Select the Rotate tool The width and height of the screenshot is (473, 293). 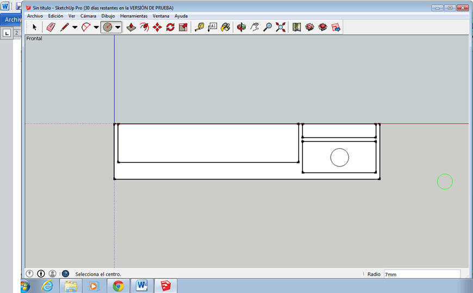170,28
